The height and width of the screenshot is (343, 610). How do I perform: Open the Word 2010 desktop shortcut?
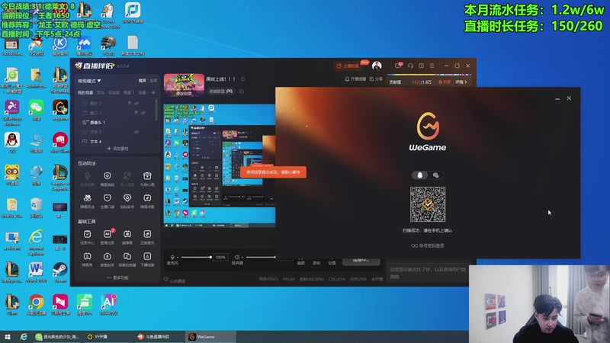(x=36, y=272)
